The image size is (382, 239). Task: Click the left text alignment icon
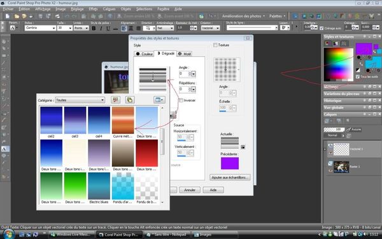pos(124,28)
